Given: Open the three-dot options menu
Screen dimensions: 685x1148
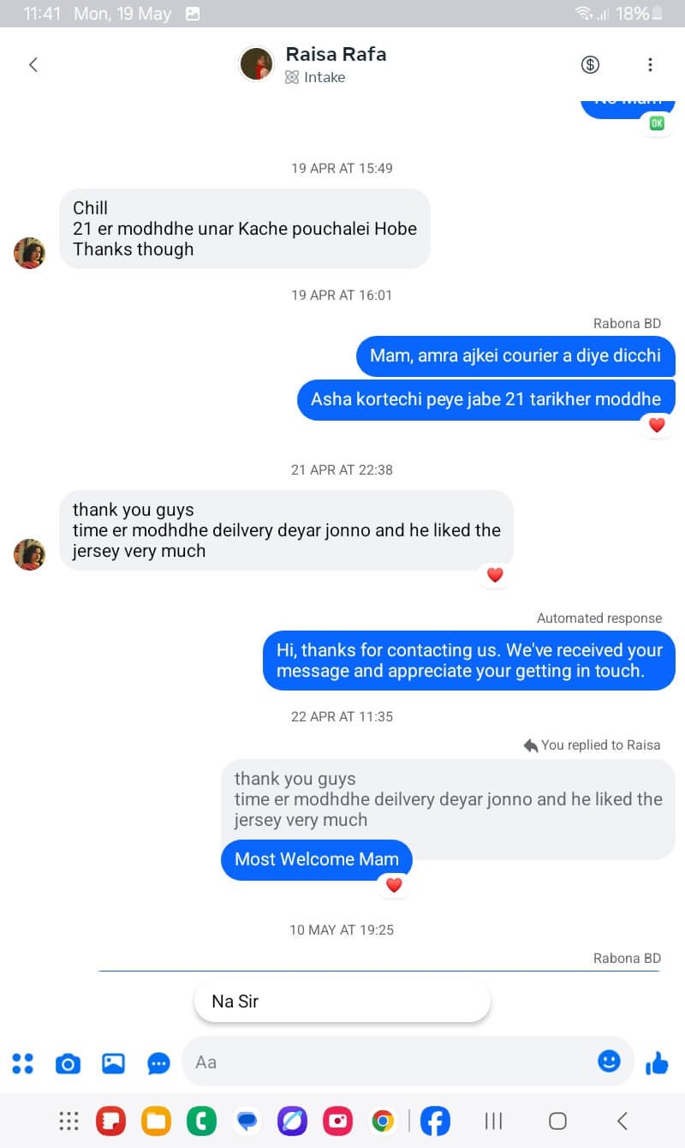Looking at the screenshot, I should (650, 64).
